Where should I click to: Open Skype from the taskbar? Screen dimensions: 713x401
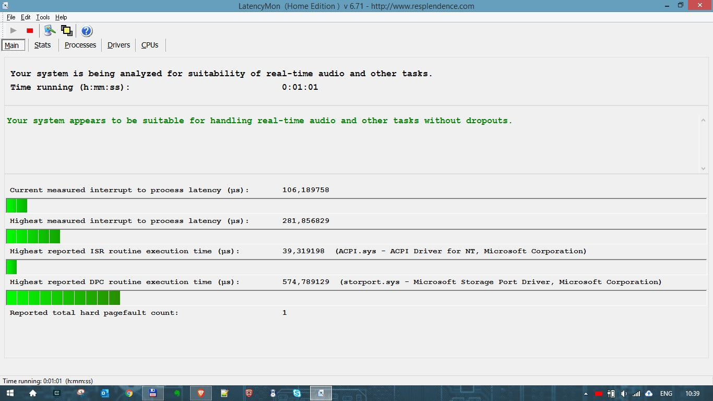[x=297, y=393]
